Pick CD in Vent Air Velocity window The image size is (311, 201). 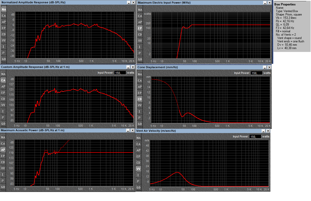pos(139,163)
